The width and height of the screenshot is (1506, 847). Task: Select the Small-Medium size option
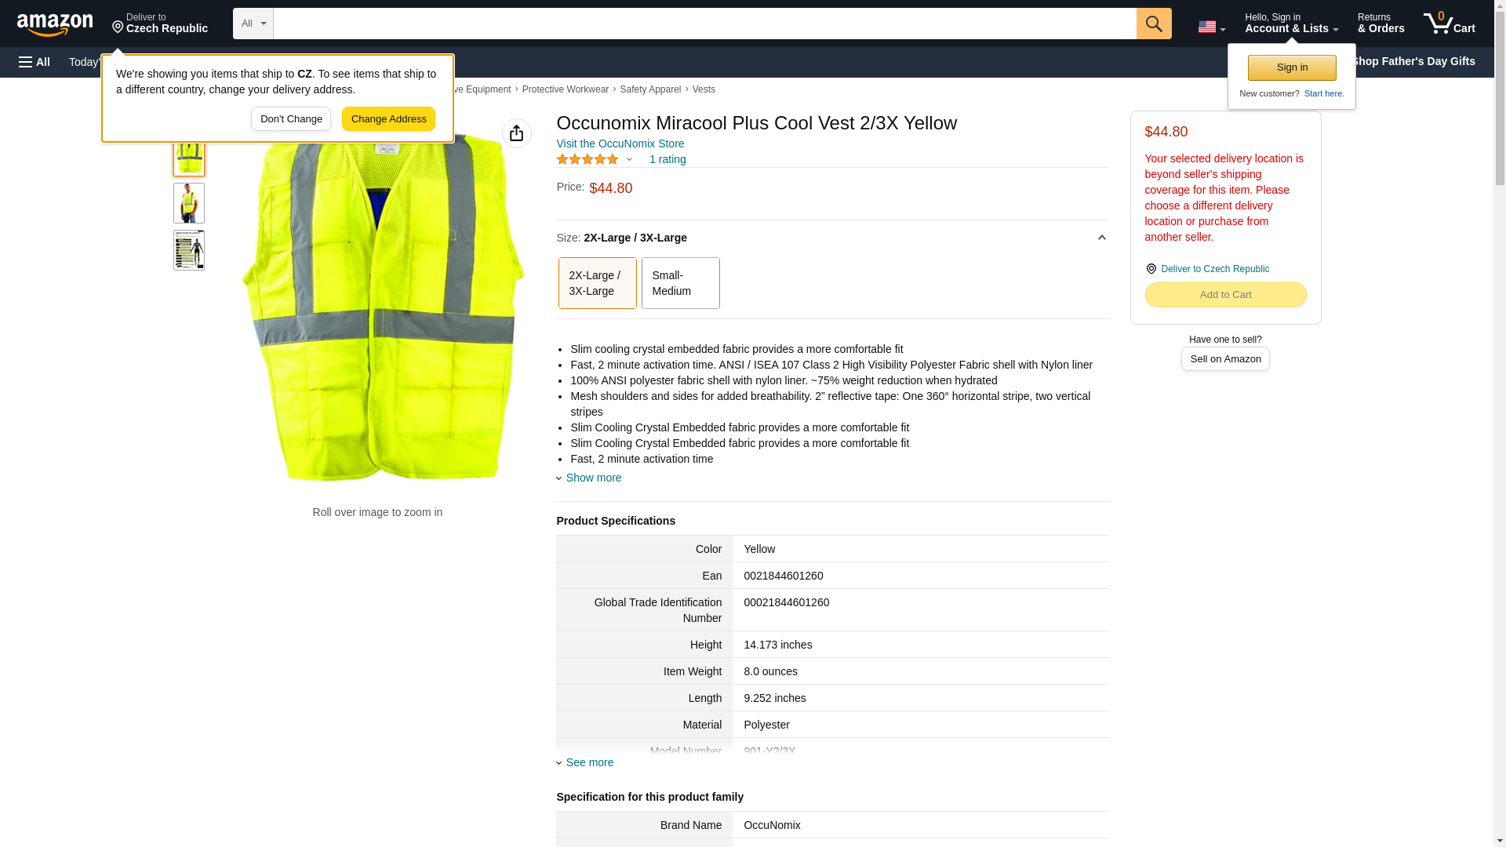[x=680, y=283]
